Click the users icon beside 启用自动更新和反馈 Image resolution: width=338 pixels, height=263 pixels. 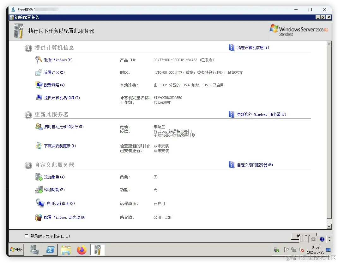39,127
